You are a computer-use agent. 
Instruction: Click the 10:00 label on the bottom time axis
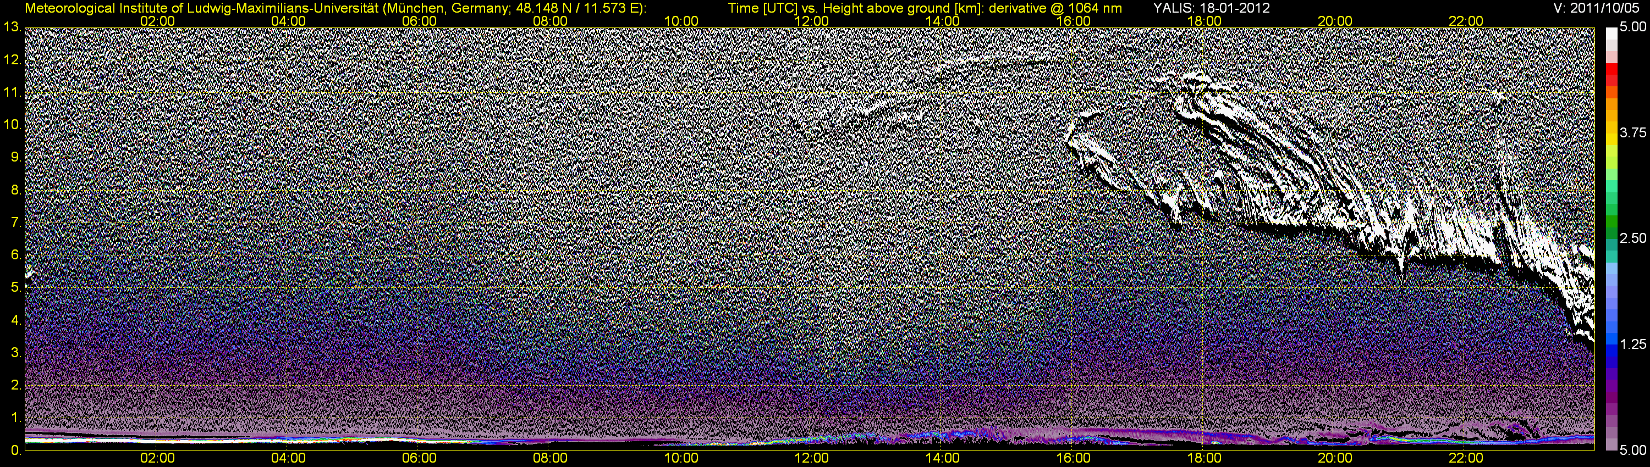[681, 459]
